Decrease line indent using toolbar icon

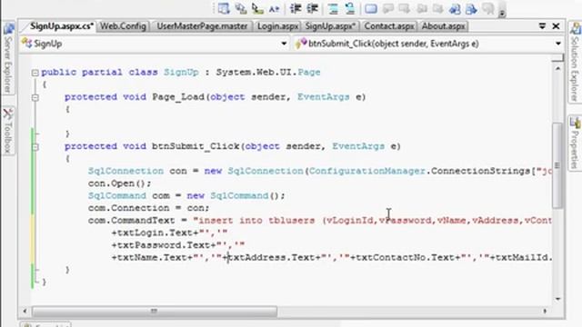296,8
